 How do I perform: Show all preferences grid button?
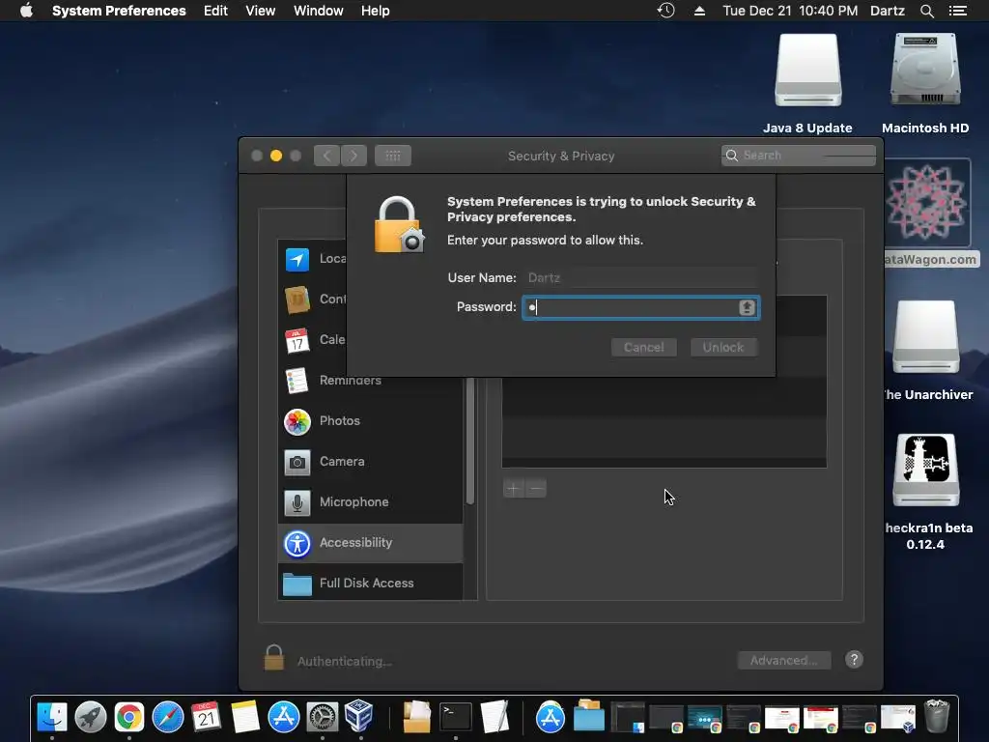pos(393,156)
